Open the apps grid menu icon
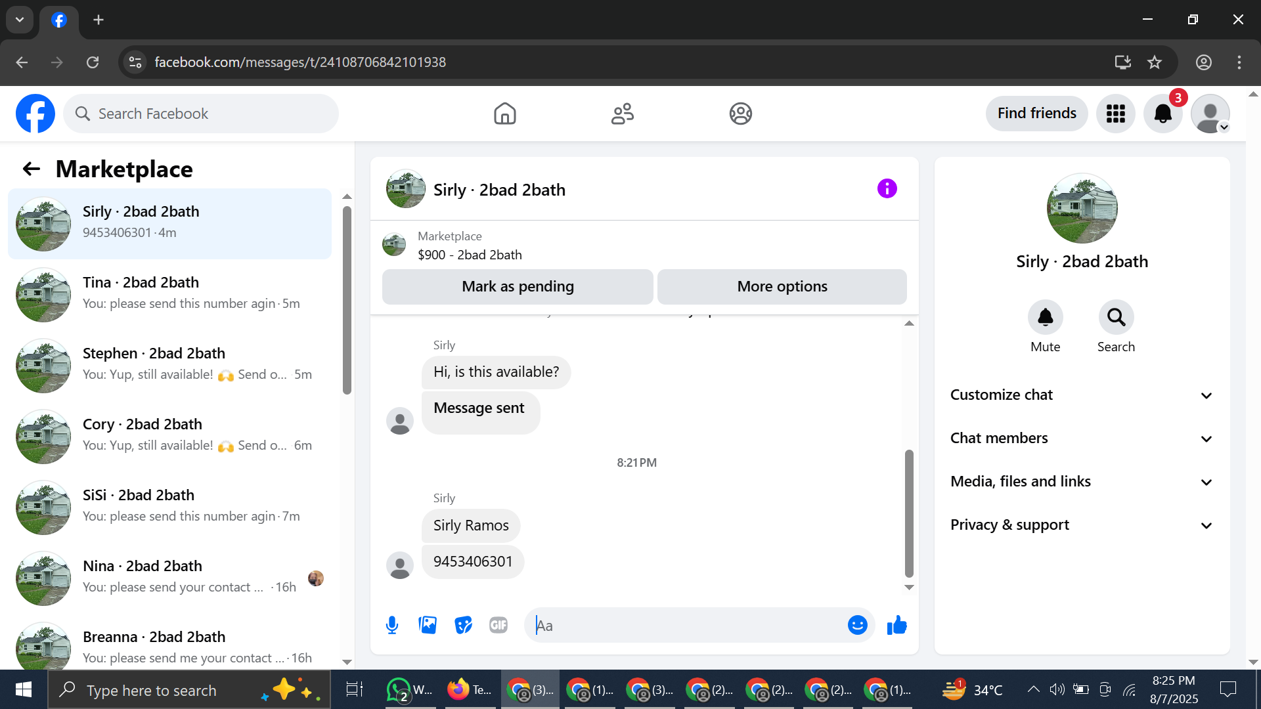The image size is (1261, 709). coord(1116,114)
